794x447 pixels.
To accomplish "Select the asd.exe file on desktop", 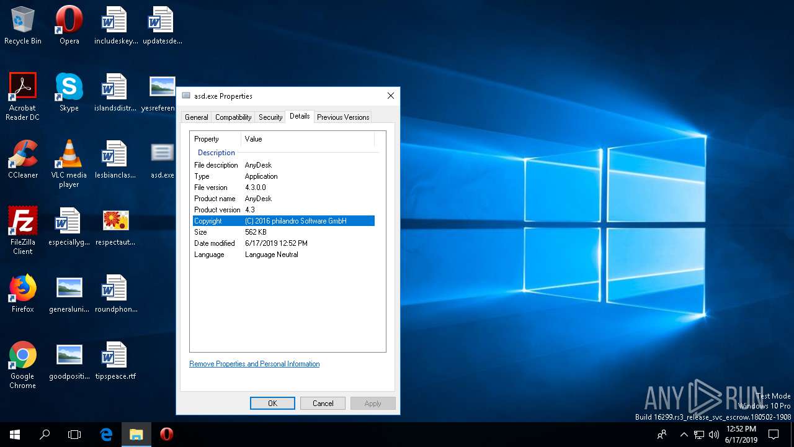I will 162,160.
